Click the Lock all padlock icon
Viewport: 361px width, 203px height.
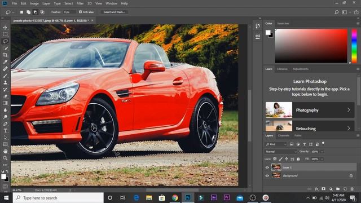coord(298,159)
